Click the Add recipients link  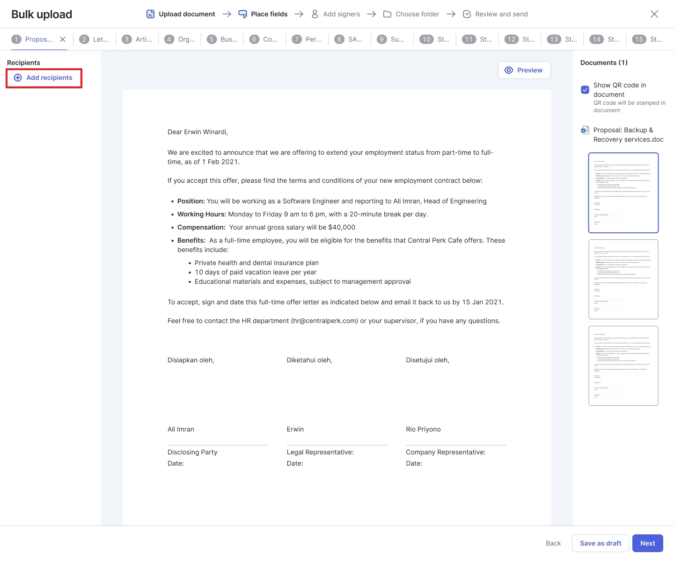tap(50, 78)
